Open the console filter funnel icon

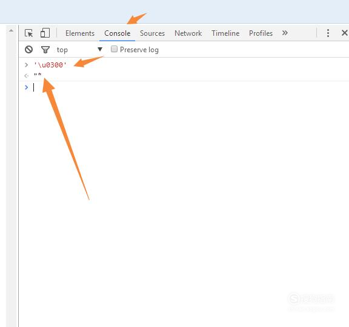[x=45, y=50]
